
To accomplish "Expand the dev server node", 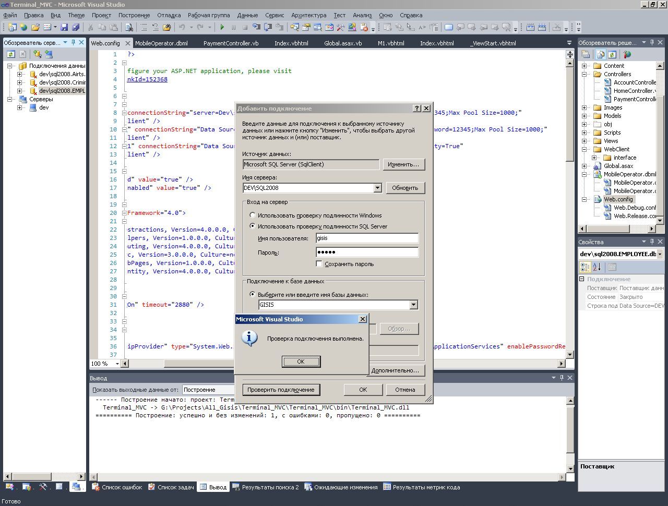I will click(x=20, y=107).
